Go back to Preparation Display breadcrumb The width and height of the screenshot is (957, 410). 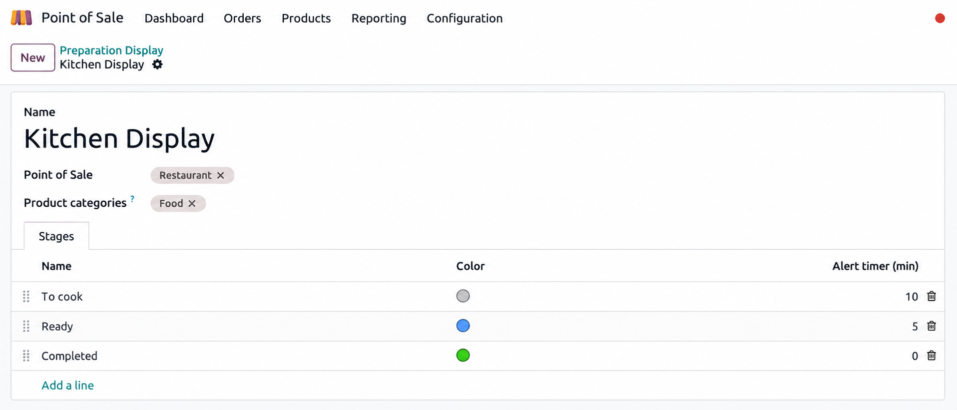pyautogui.click(x=111, y=50)
